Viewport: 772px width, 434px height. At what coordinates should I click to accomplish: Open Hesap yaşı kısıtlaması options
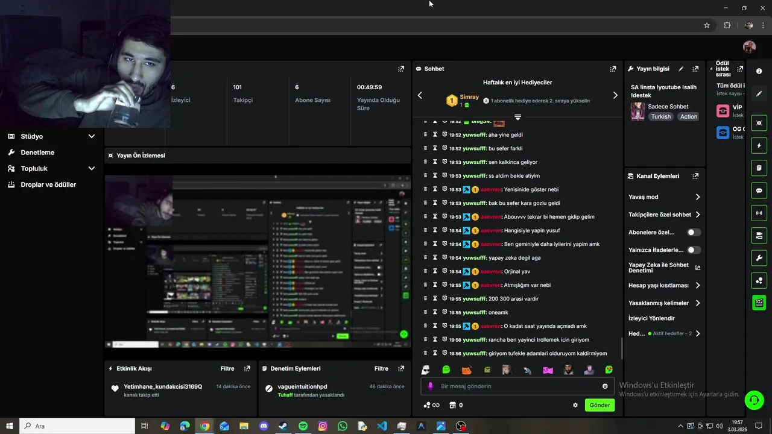pyautogui.click(x=664, y=285)
